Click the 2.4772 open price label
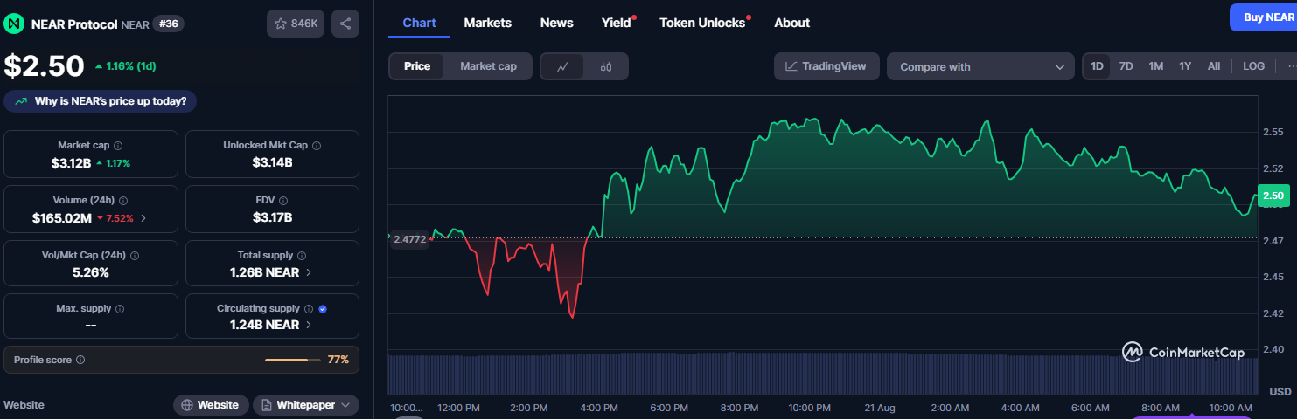This screenshot has width=1297, height=419. 409,238
